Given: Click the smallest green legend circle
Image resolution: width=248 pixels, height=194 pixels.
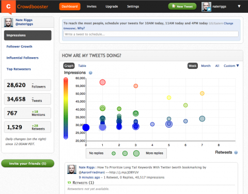Looking at the screenshot, I should (114, 153).
